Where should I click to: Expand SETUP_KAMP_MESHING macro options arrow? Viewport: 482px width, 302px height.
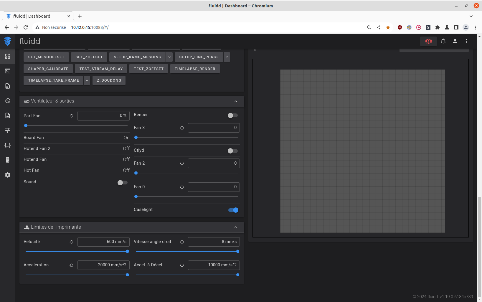pos(169,57)
